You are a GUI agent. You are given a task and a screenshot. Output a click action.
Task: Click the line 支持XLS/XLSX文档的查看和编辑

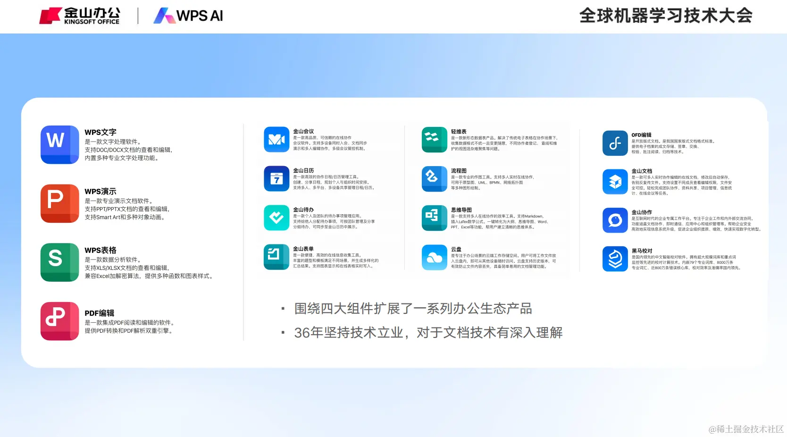pos(127,268)
